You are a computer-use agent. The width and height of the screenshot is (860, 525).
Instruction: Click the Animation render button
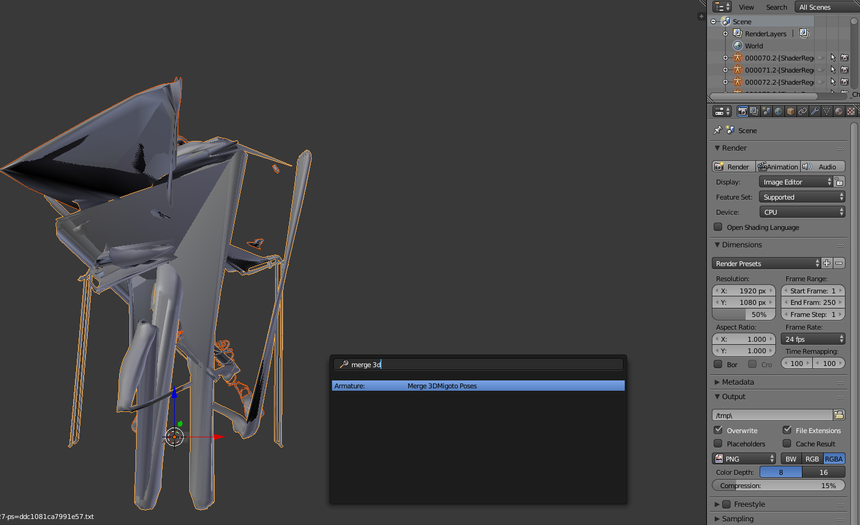tap(778, 166)
